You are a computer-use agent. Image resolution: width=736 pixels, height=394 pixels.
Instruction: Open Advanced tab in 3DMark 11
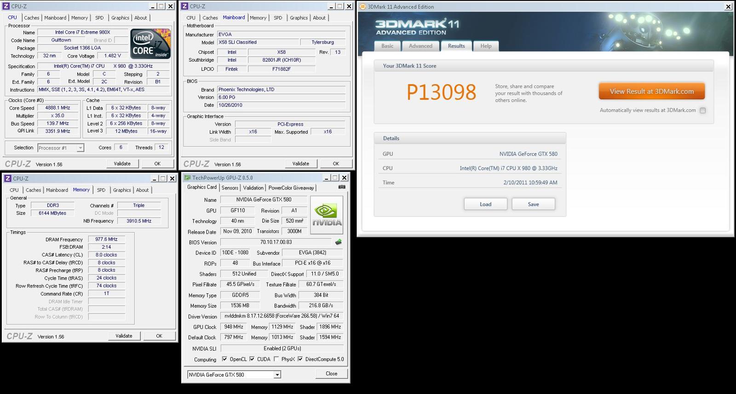click(x=420, y=46)
